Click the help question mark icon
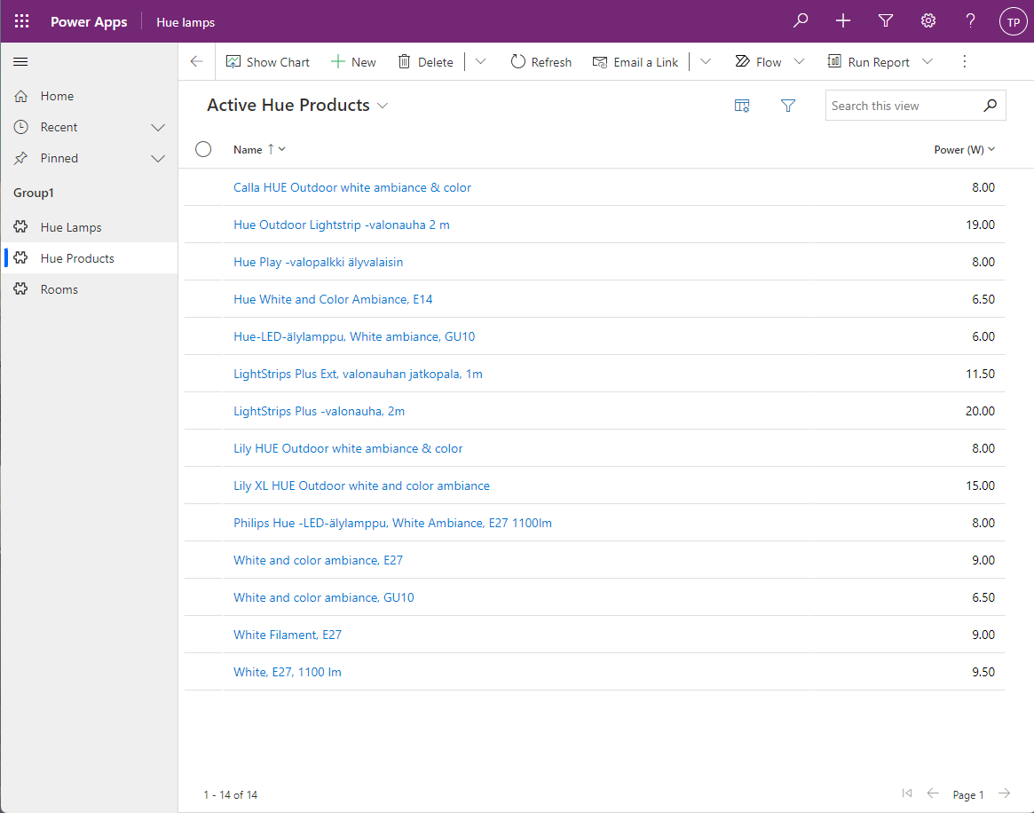Screen dimensions: 1034x813 [x=971, y=21]
